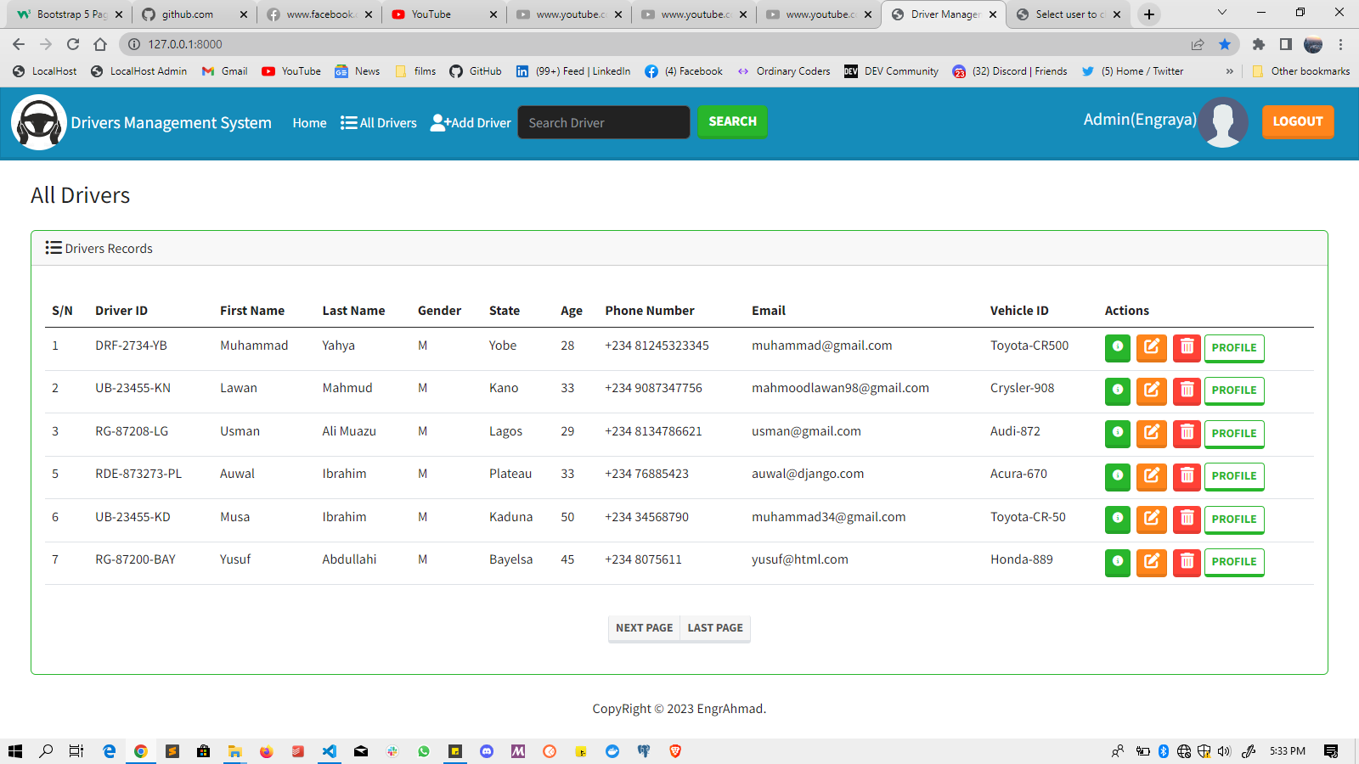The height and width of the screenshot is (764, 1359).
Task: Click the delete icon for Usman Ali Muazu
Action: coord(1187,434)
